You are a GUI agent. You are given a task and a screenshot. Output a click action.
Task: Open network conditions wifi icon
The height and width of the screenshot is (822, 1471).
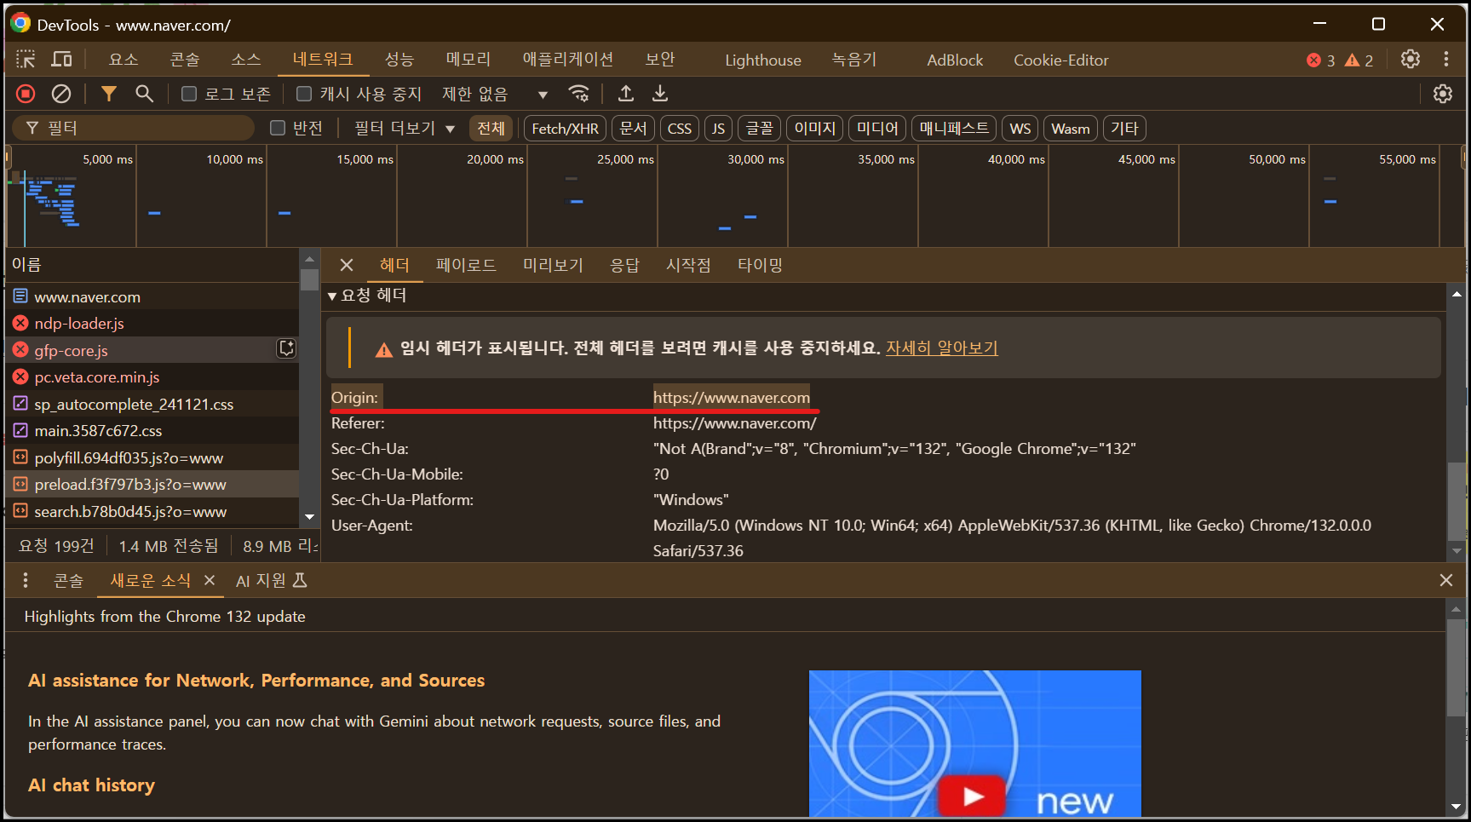point(579,94)
